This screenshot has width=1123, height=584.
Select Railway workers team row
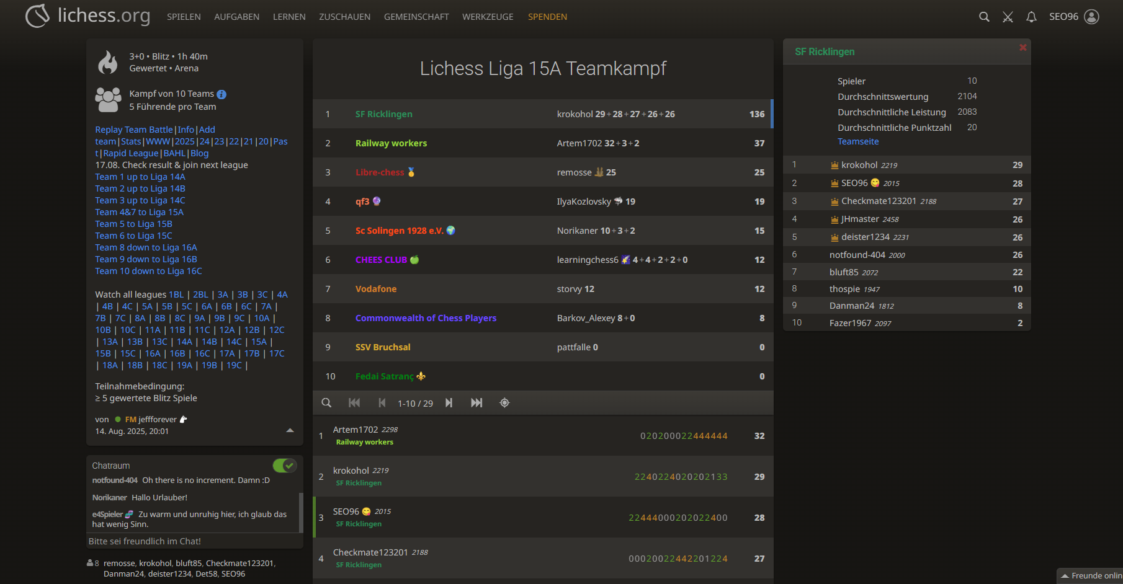pyautogui.click(x=543, y=143)
